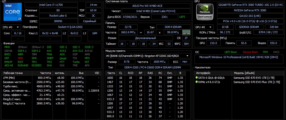The height and width of the screenshot is (120, 286).
Task: Click the Bus column header
Action: coord(75,73)
